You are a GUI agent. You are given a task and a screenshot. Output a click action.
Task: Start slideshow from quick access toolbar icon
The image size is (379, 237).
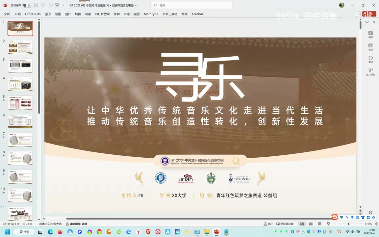point(57,5)
